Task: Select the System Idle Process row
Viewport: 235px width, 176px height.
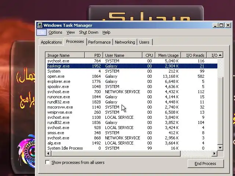Action: point(132,148)
